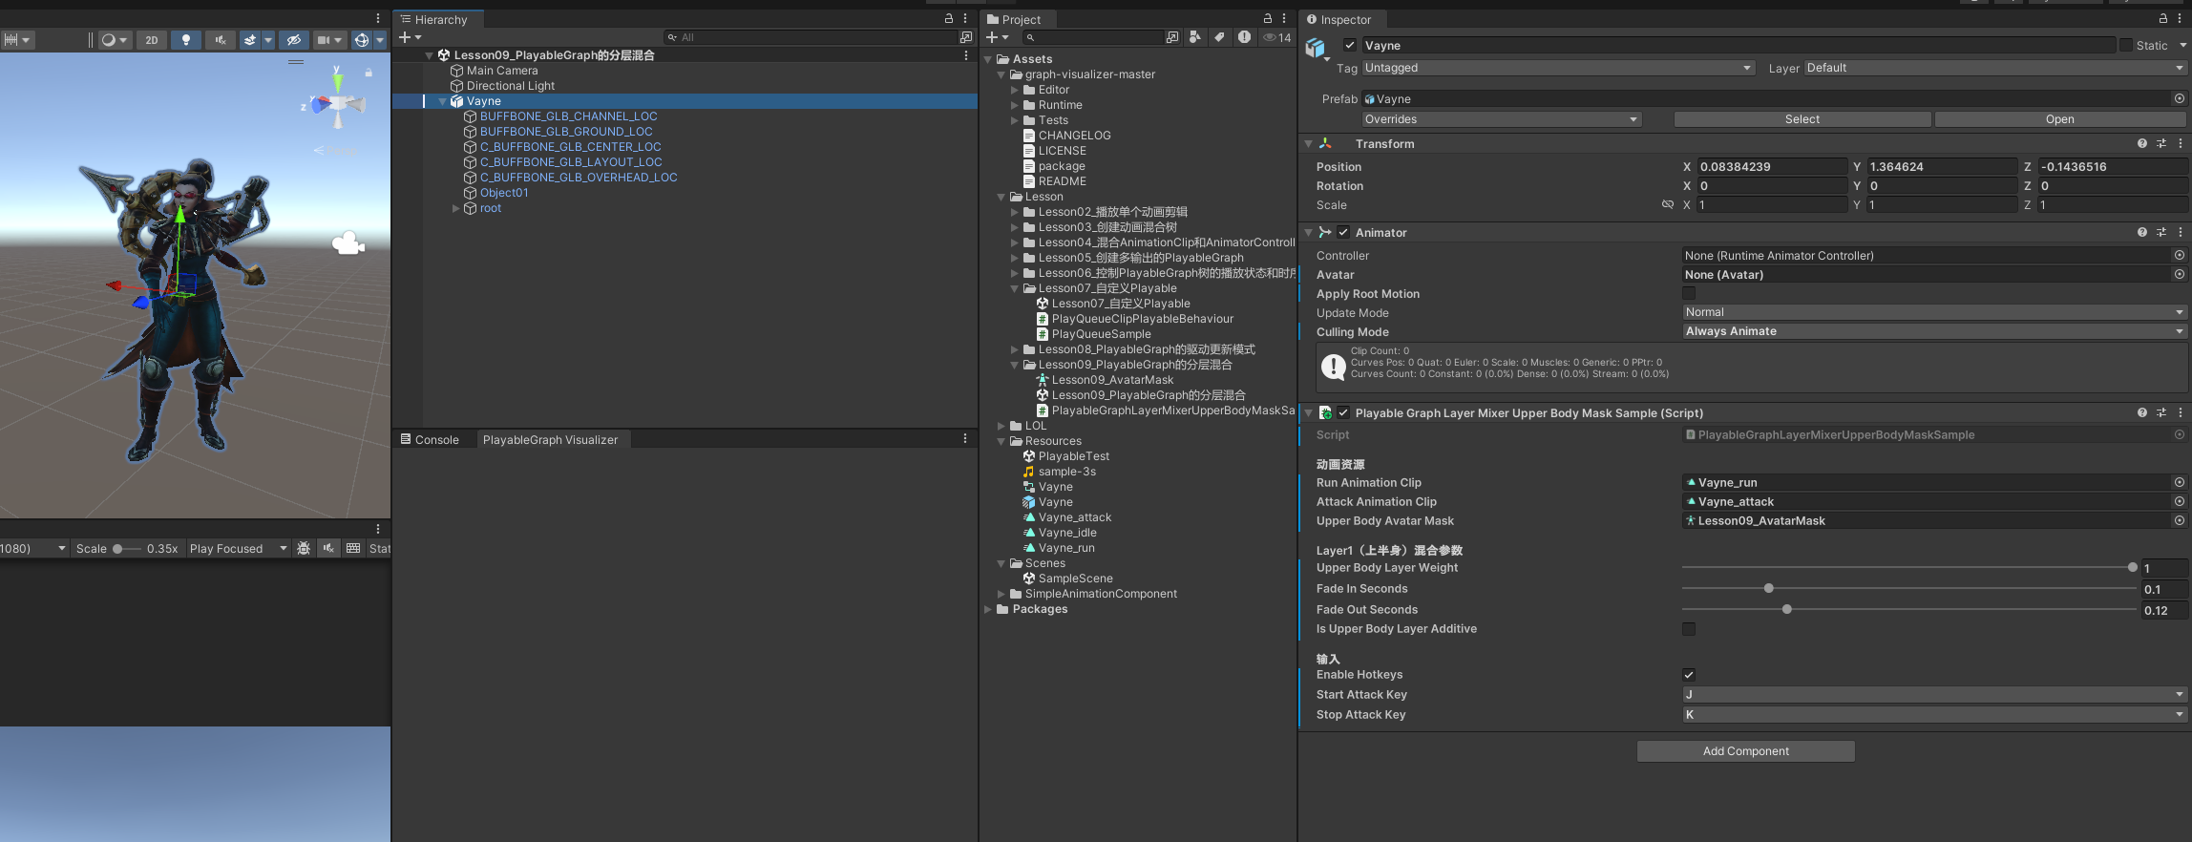This screenshot has height=842, width=2192.
Task: Click the prefab Open button
Action: point(2059,119)
